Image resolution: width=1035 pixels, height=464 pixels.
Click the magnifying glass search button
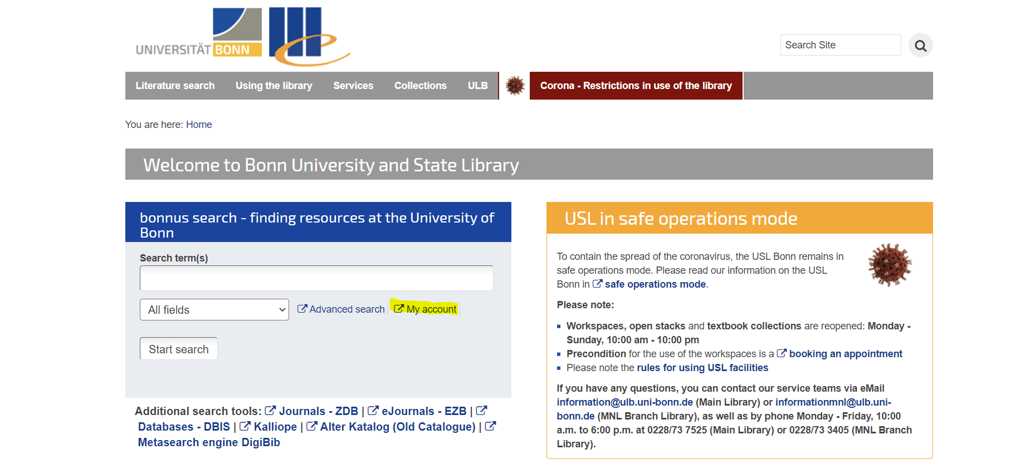pos(920,45)
